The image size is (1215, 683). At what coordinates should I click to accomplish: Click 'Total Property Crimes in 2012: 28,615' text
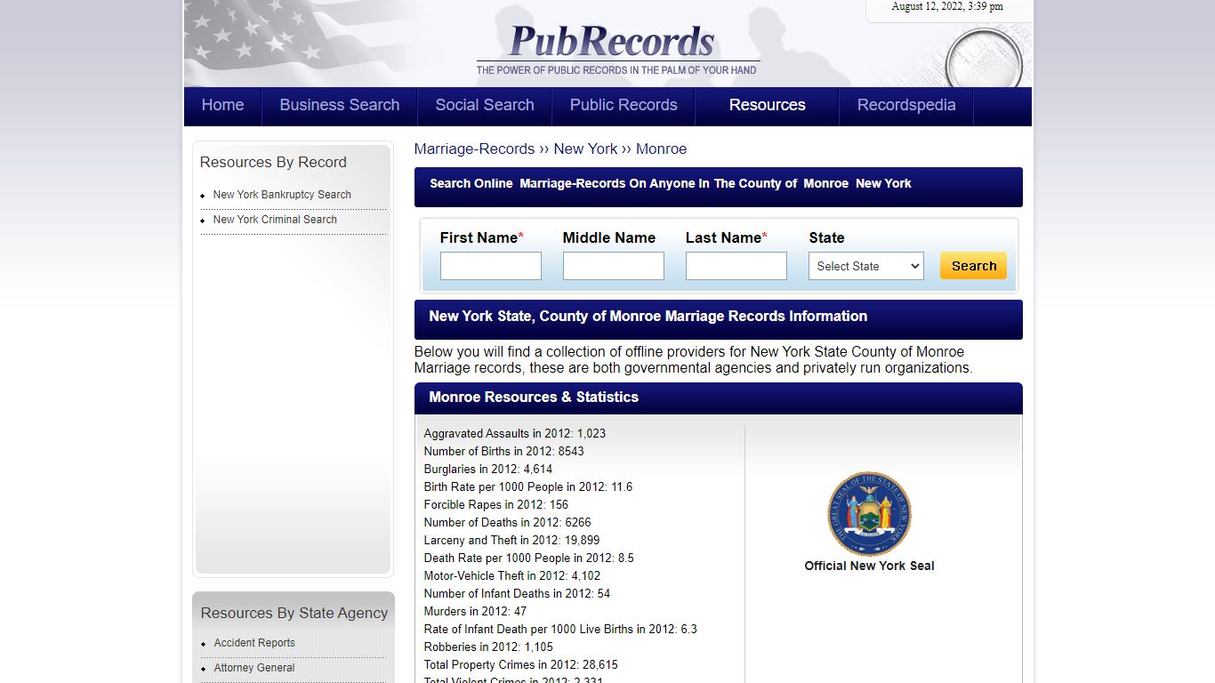521,665
